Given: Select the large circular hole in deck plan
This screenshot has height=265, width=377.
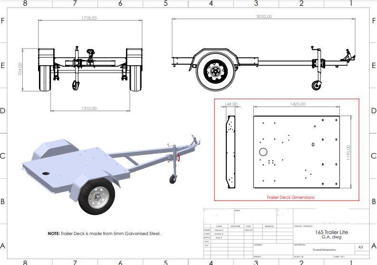Looking at the screenshot, I should pos(263,152).
